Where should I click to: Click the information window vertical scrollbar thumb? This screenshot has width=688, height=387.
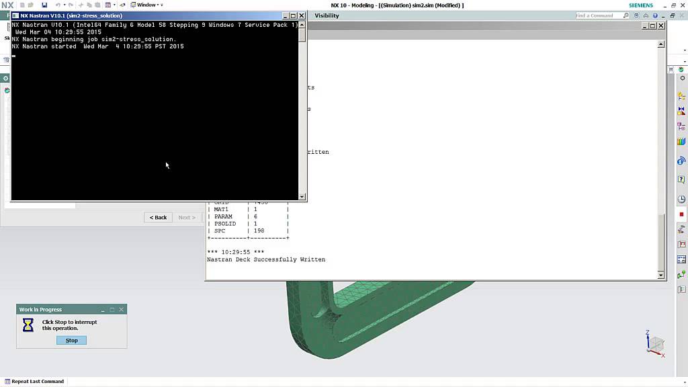pos(661,242)
